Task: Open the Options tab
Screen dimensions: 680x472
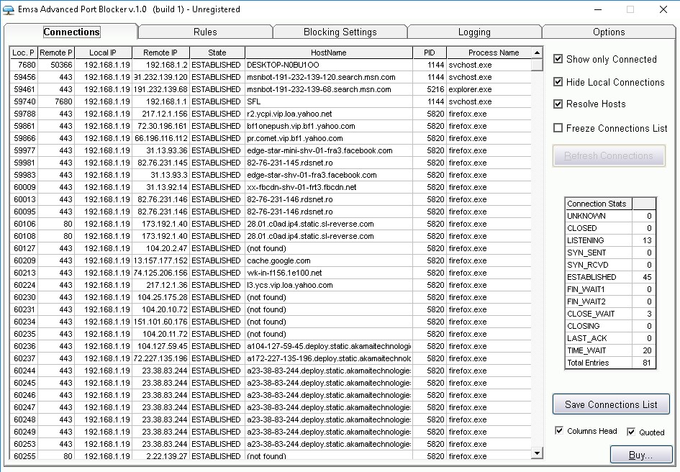Action: pyautogui.click(x=608, y=32)
